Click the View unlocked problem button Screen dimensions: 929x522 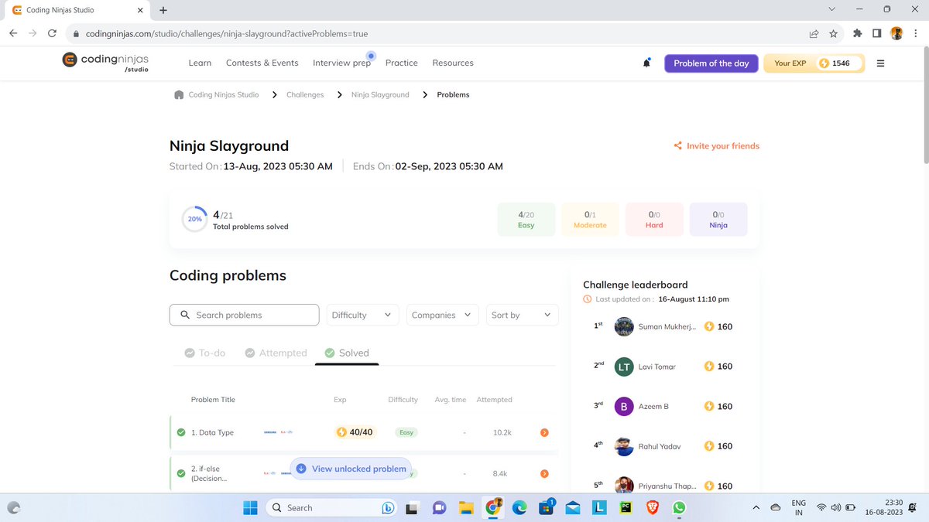[x=351, y=469]
